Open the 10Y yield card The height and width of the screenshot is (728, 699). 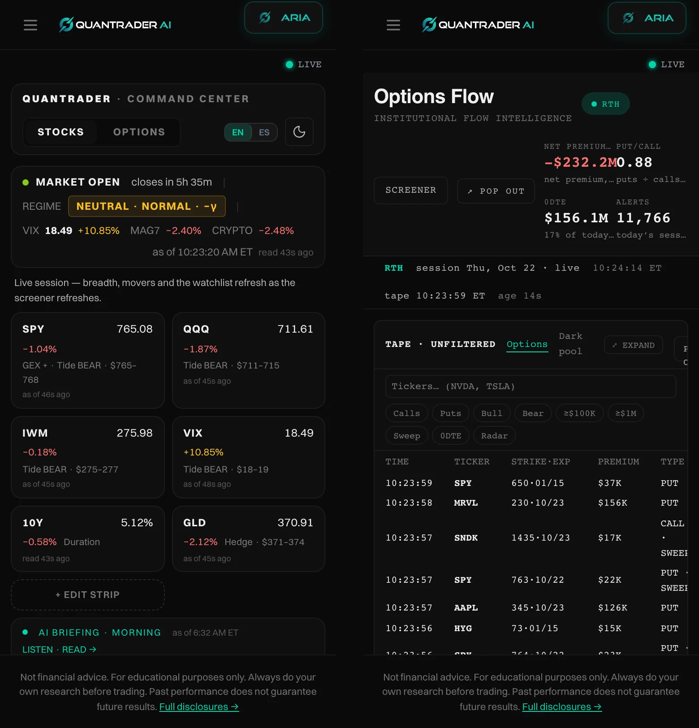[88, 539]
